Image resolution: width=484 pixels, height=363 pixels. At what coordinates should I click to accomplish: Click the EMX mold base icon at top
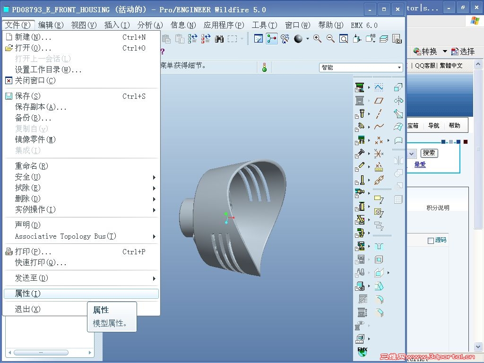tap(360, 87)
